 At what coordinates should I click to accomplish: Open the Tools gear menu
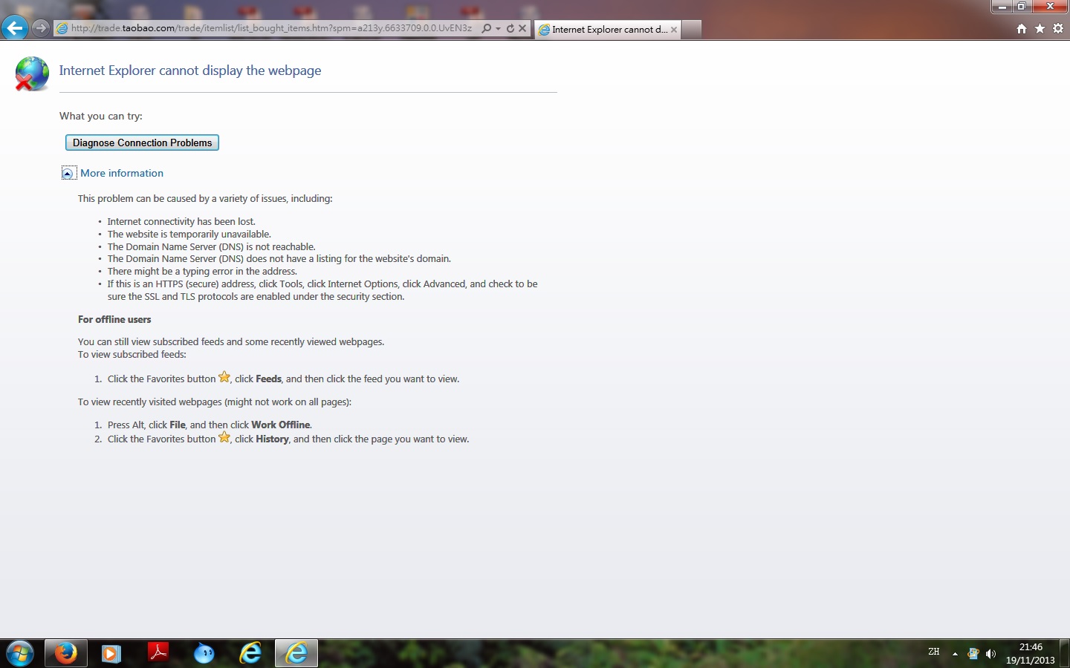click(x=1058, y=28)
